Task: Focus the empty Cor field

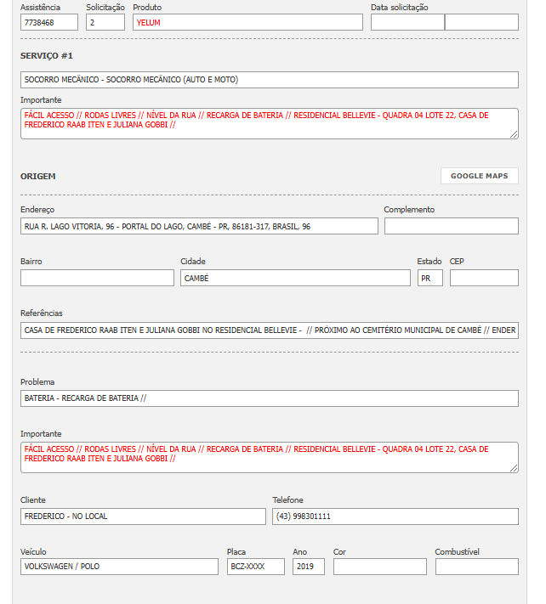Action: pyautogui.click(x=380, y=567)
